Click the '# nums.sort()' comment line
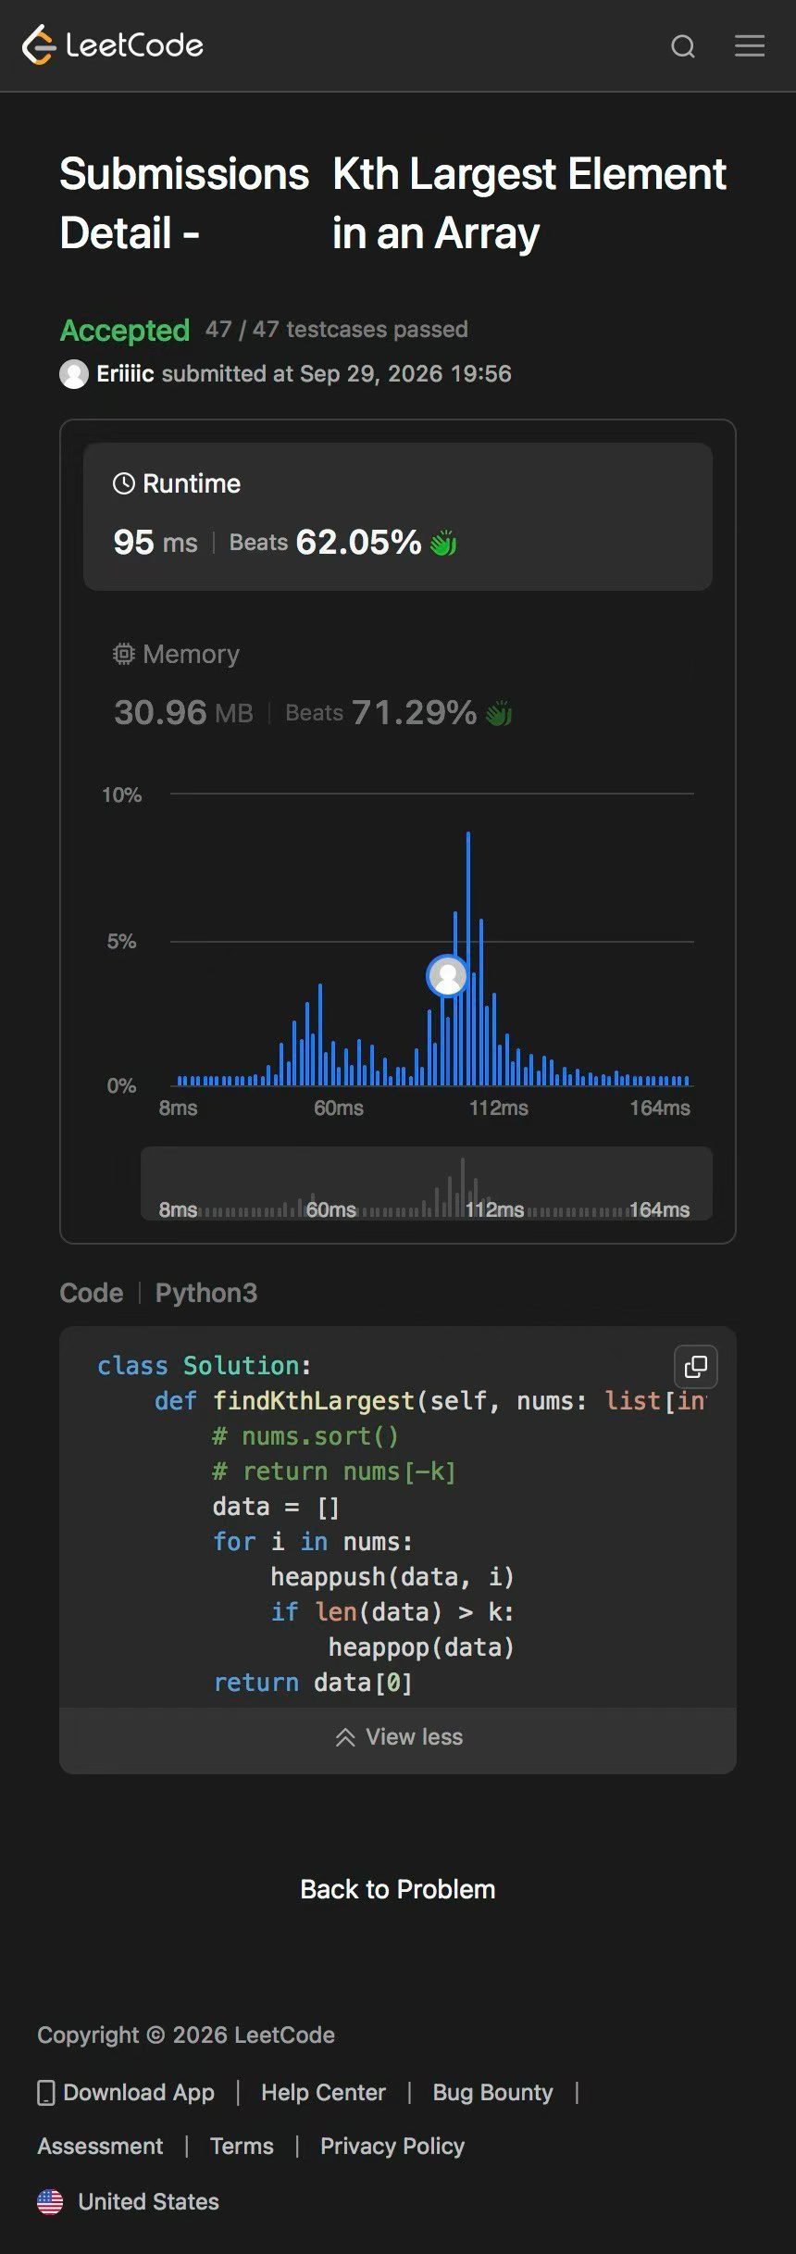 point(305,1436)
